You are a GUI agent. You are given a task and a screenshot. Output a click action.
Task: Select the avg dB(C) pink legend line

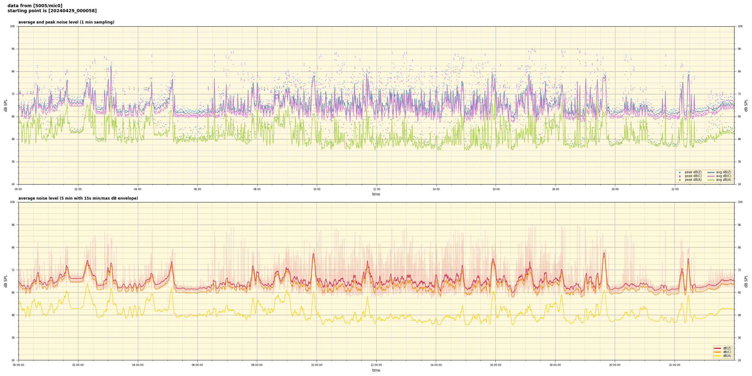[x=711, y=176]
